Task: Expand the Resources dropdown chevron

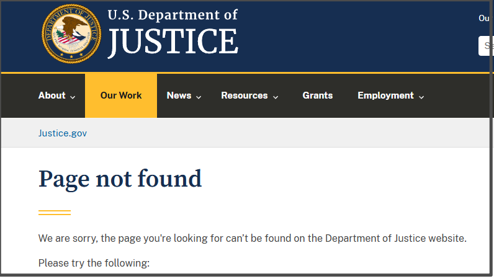Action: point(276,97)
